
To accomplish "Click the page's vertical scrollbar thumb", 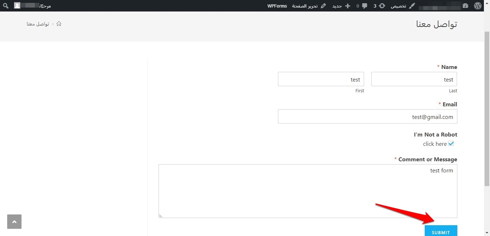I will [x=487, y=108].
